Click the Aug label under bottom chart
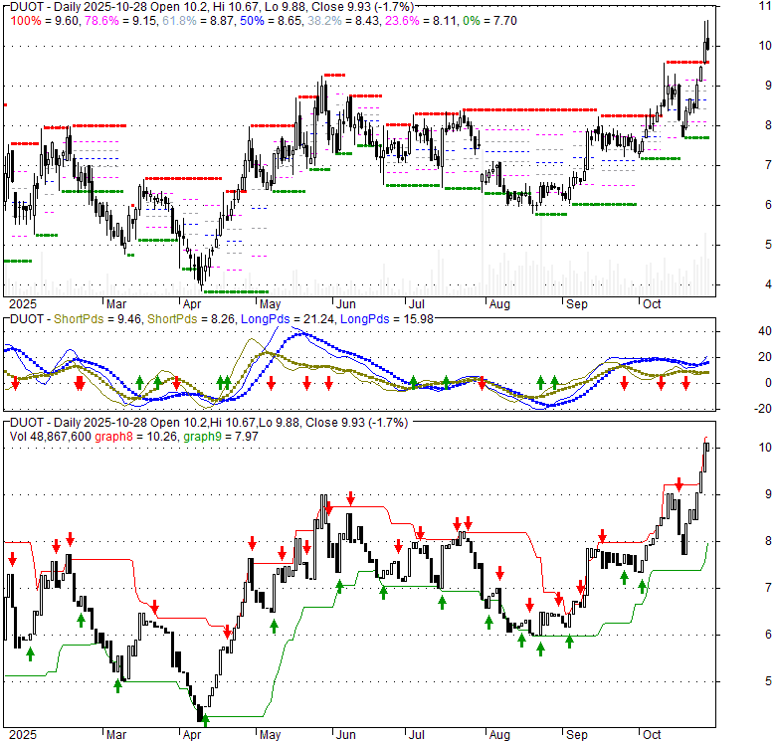 499,735
